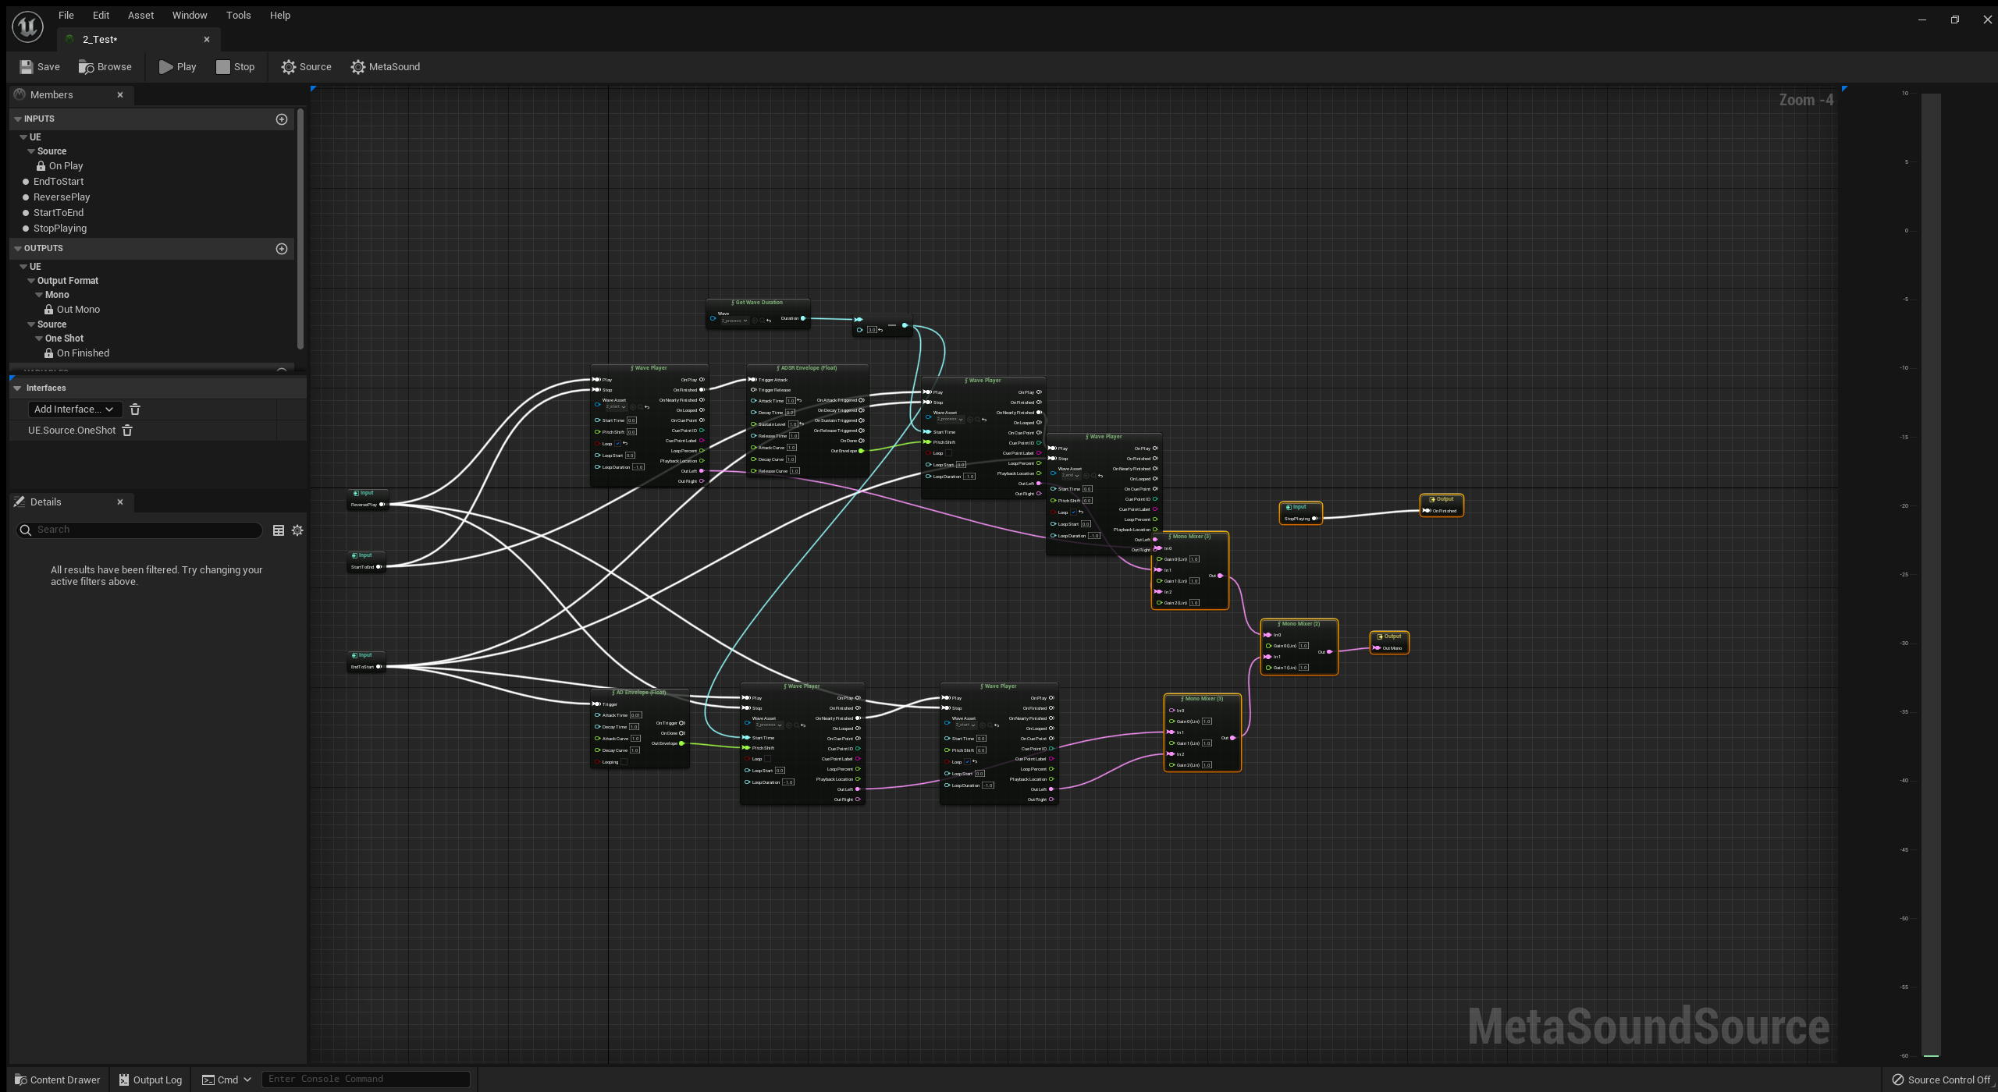Click Out Envelope pin on ADSR Envelope
The image size is (1998, 1092).
(861, 451)
